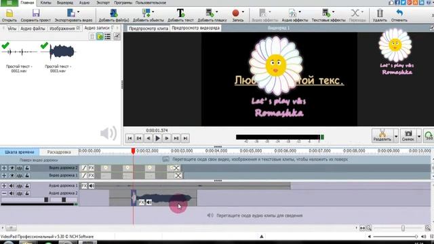Image resolution: width=434 pixels, height=244 pixels.
Task: Switch to Раскадровка tab
Action: [x=59, y=152]
